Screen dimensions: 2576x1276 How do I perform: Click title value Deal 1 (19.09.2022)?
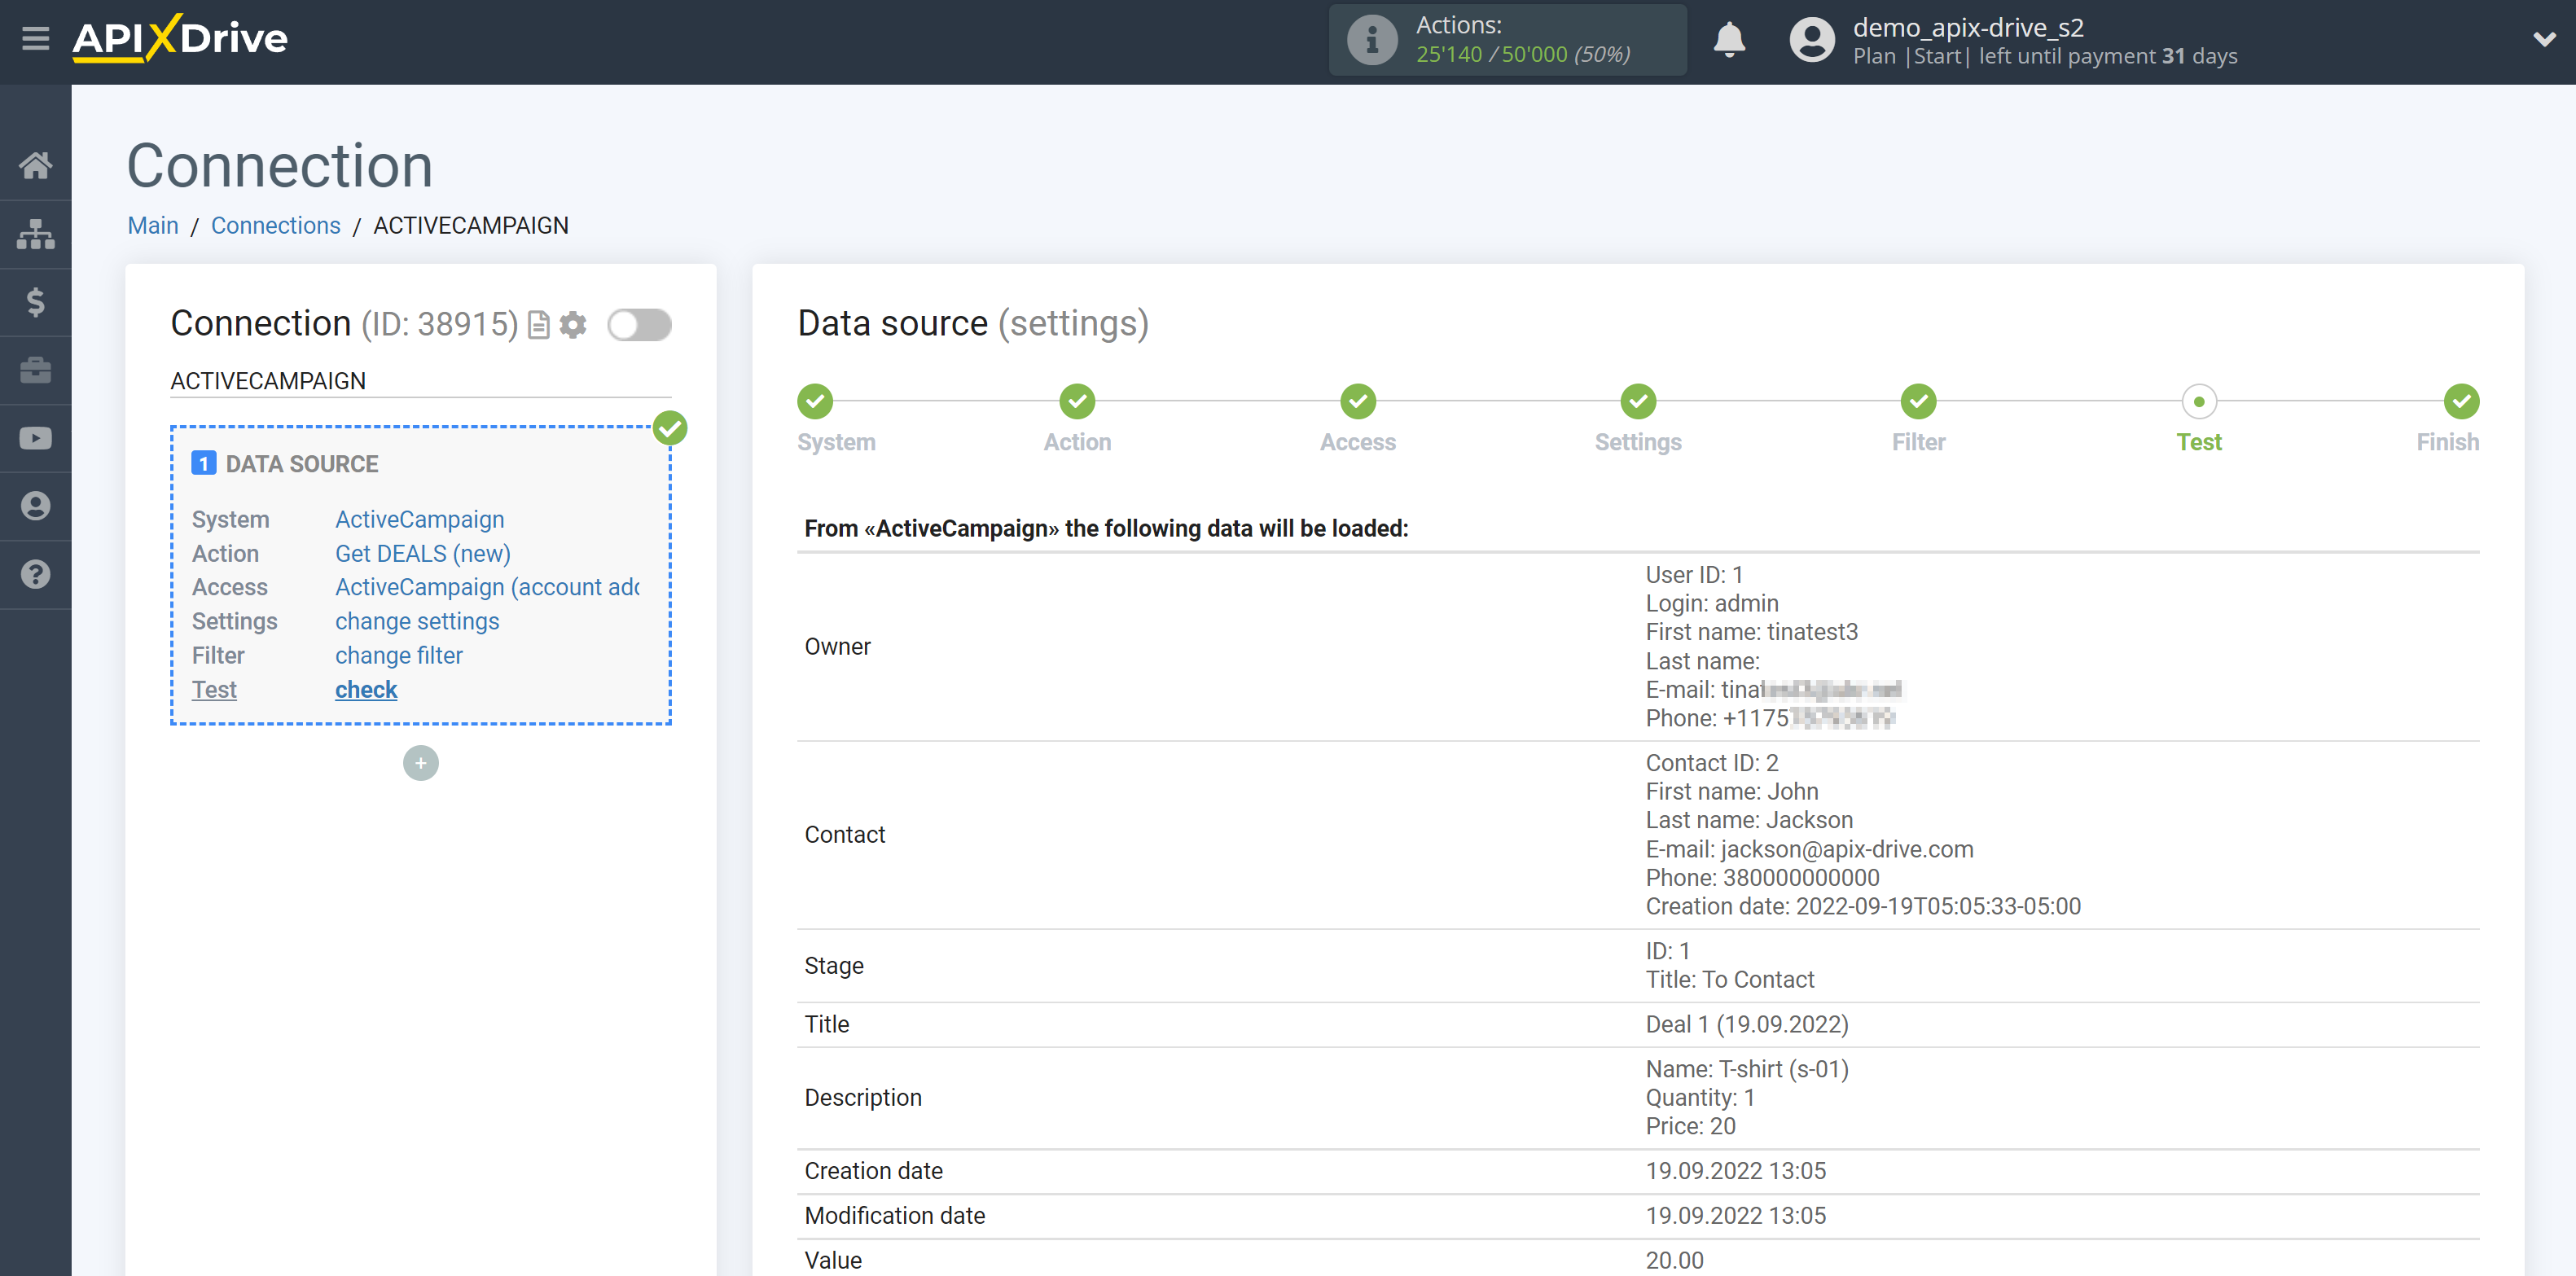click(x=1747, y=1024)
